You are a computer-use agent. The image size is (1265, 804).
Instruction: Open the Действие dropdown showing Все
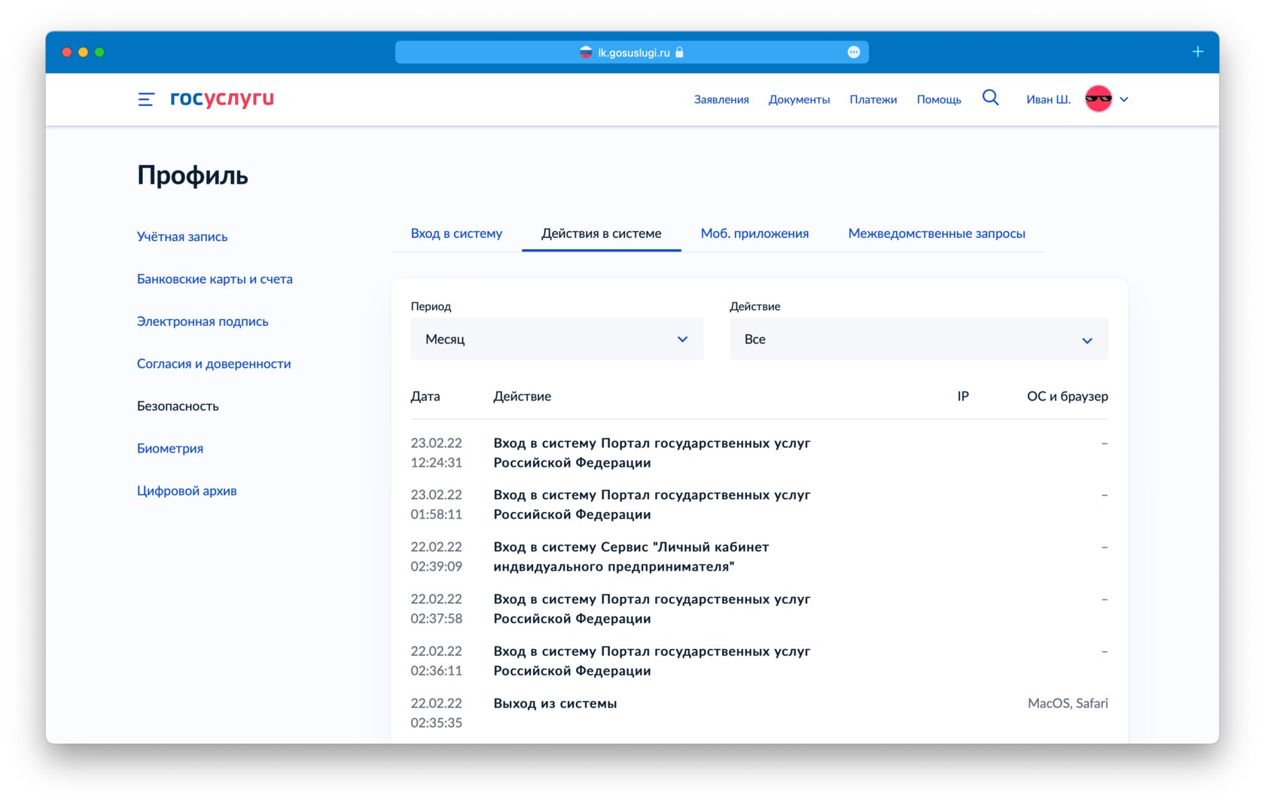pos(918,339)
